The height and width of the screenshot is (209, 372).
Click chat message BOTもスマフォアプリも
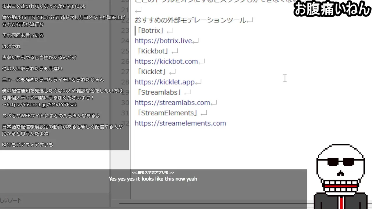[x=28, y=145]
